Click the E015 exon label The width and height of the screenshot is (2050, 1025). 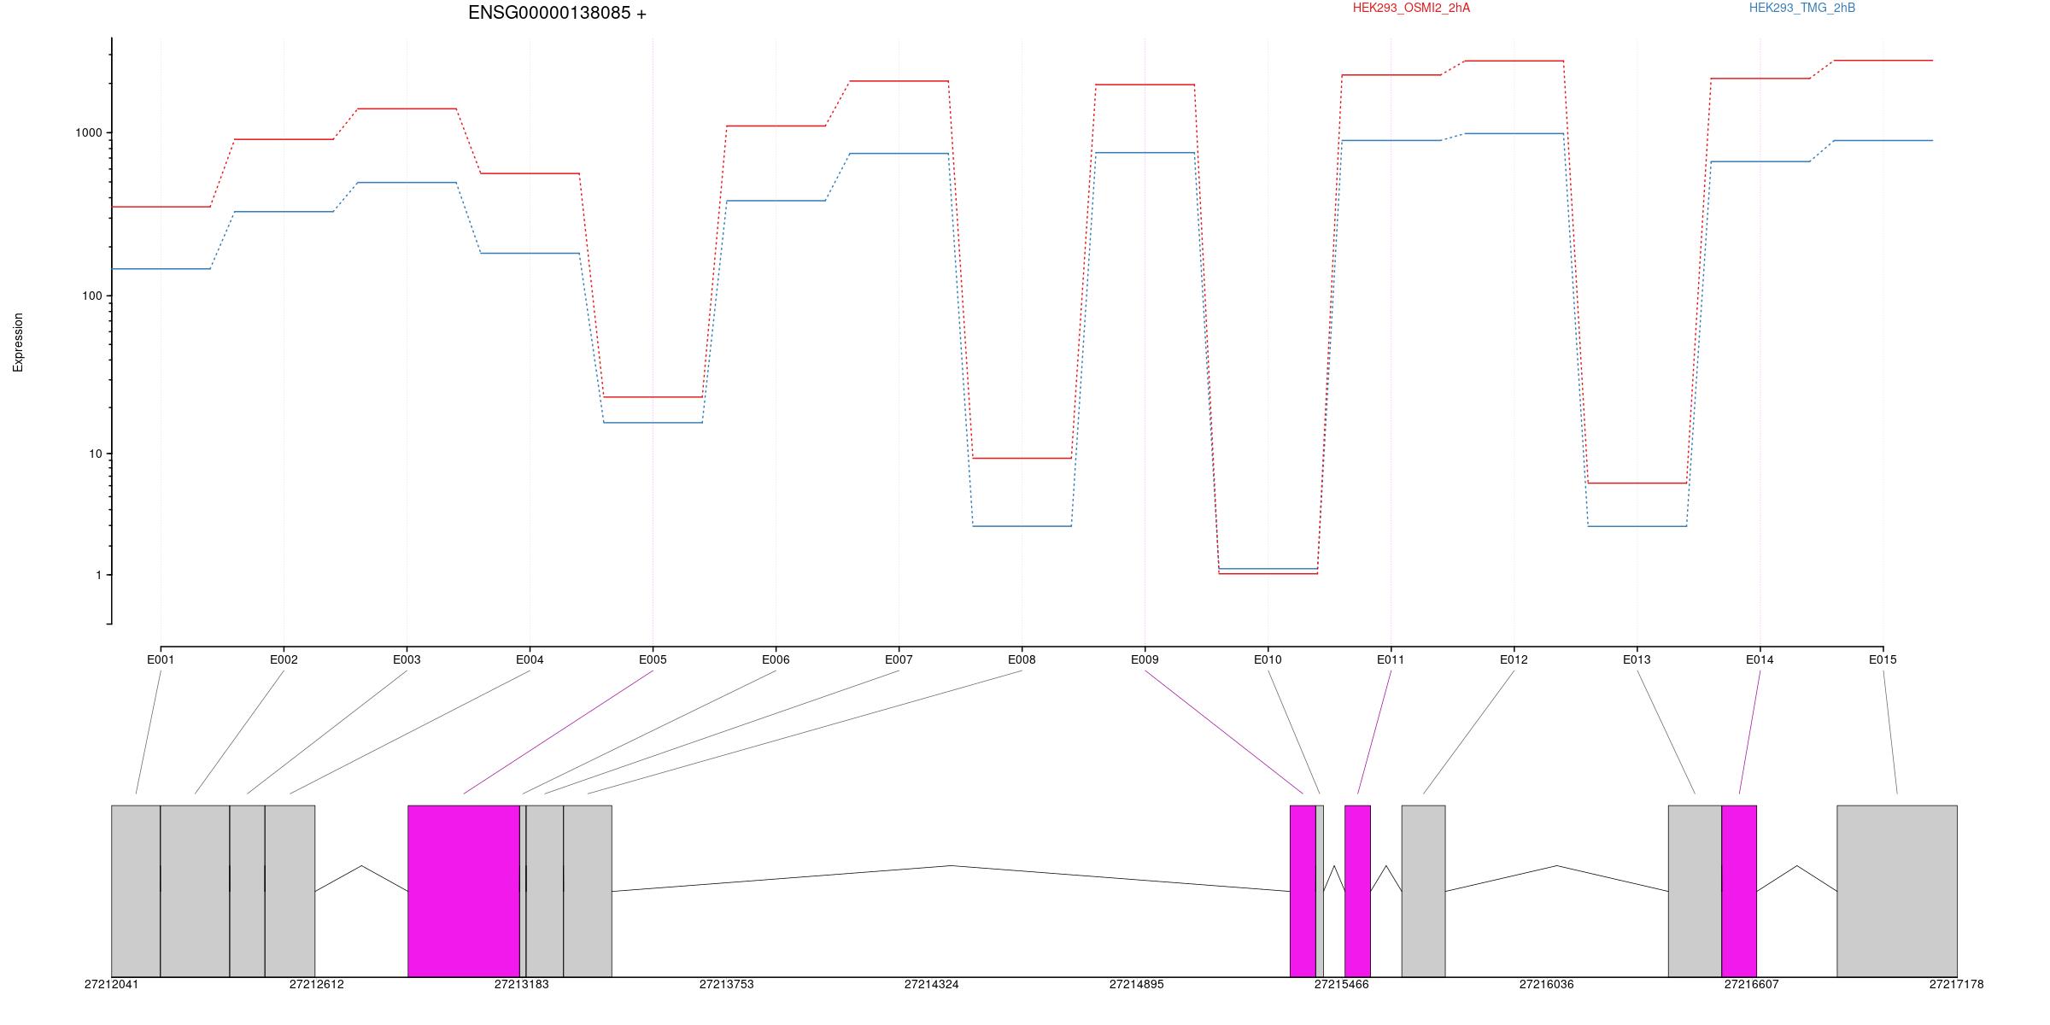(x=1883, y=659)
